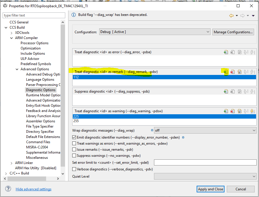Switch to the Optimization settings page
The height and width of the screenshot is (197, 259).
click(31, 48)
